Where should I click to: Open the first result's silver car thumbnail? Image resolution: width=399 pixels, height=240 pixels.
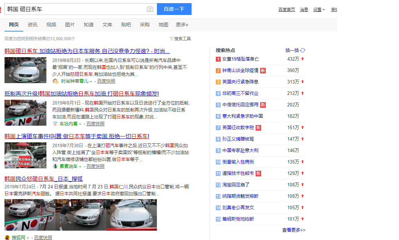[x=25, y=70]
